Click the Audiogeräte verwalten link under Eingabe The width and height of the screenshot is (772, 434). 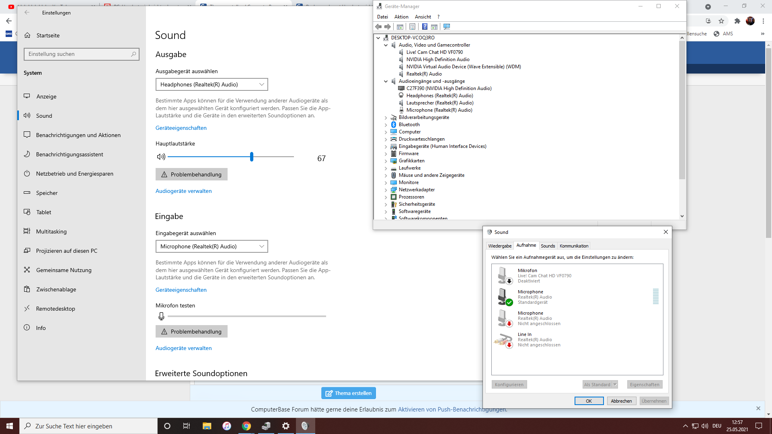click(183, 348)
